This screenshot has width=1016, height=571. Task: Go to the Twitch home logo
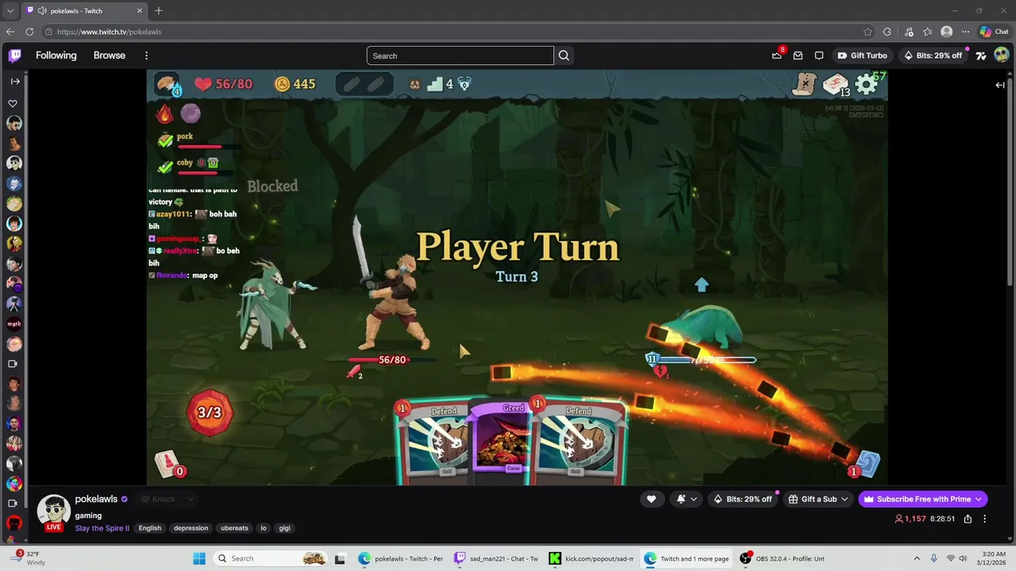click(x=15, y=56)
